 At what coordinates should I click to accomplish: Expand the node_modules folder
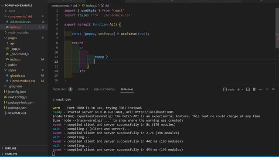point(6,32)
